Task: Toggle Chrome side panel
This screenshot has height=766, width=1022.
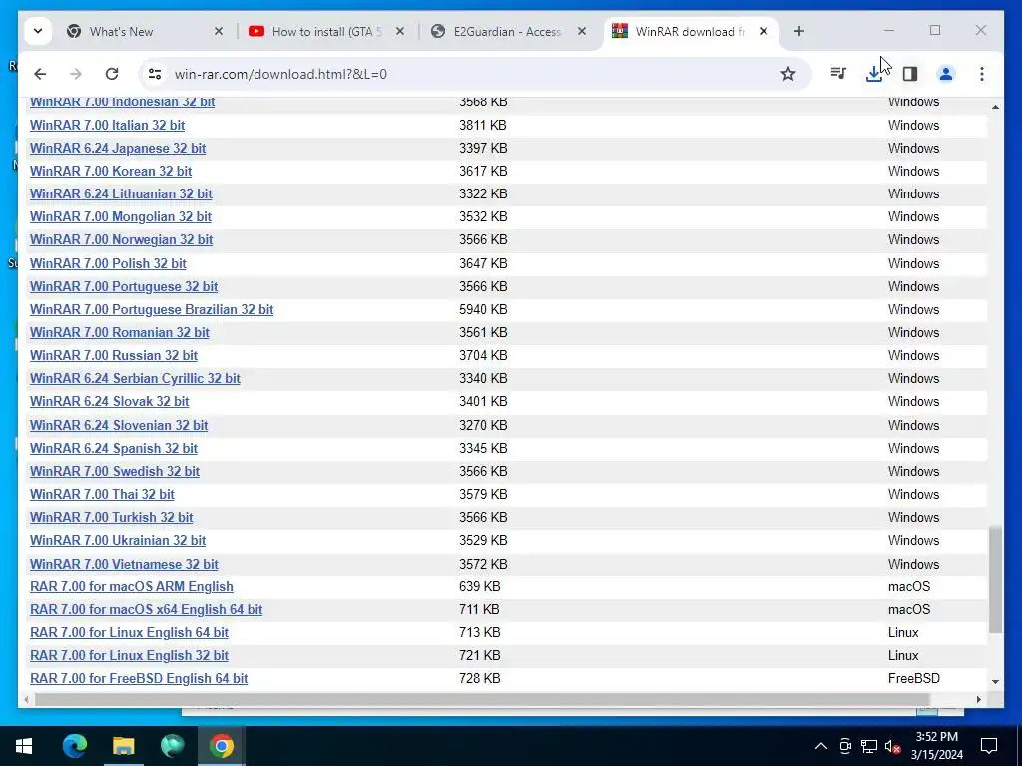Action: [x=910, y=74]
